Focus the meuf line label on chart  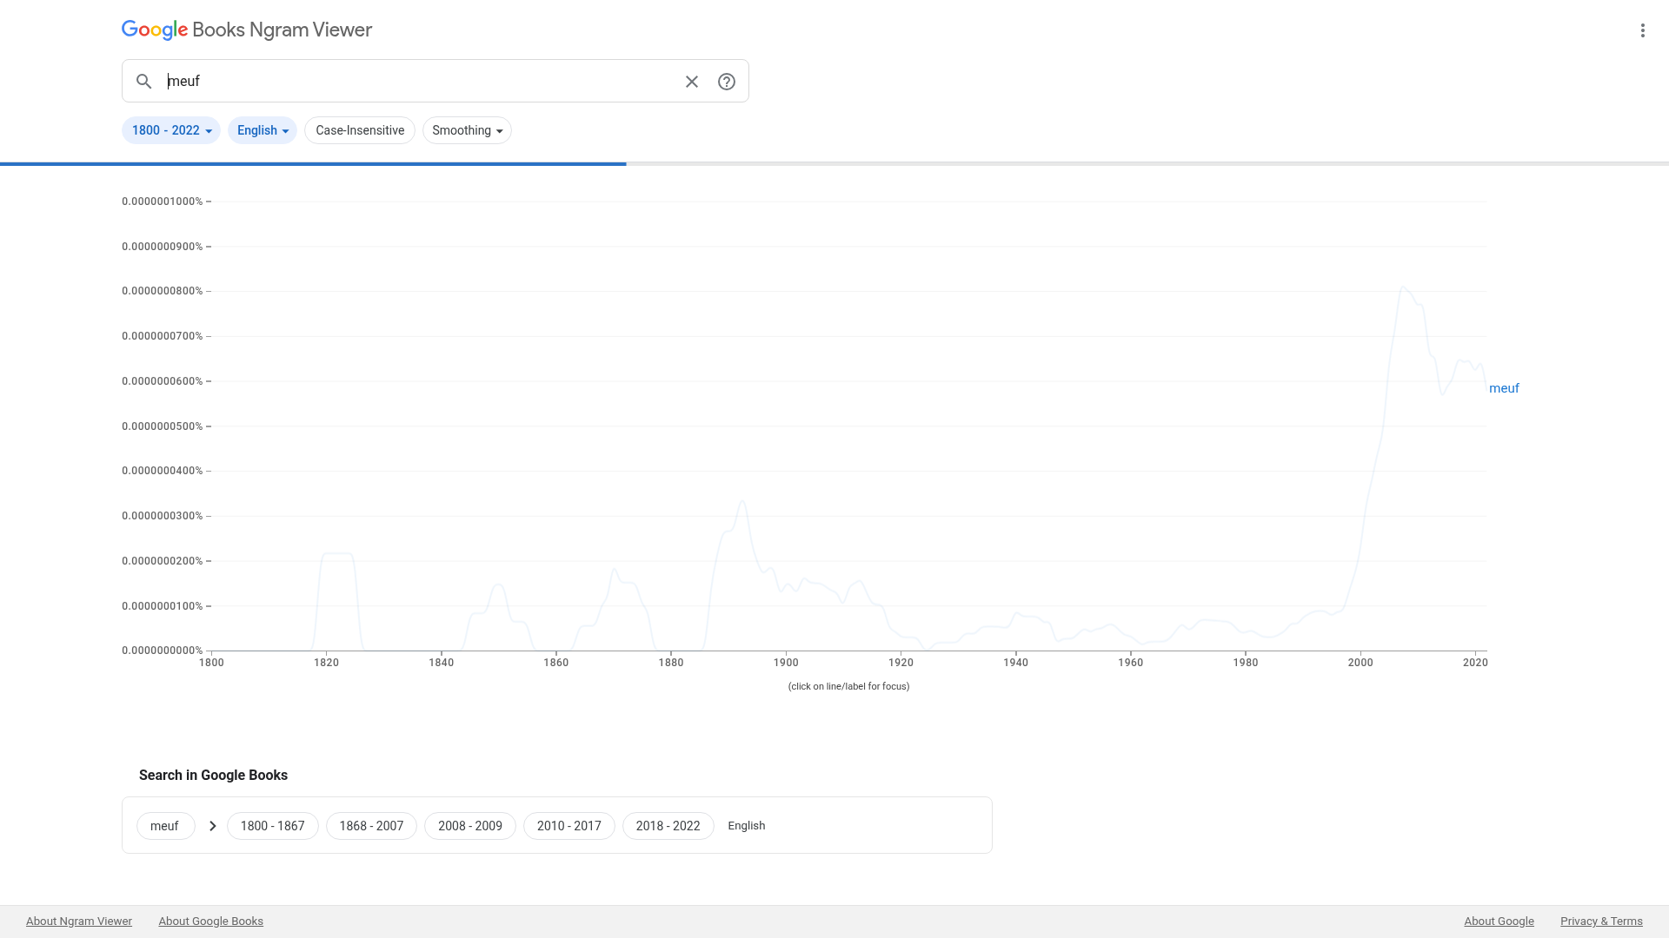1504,388
